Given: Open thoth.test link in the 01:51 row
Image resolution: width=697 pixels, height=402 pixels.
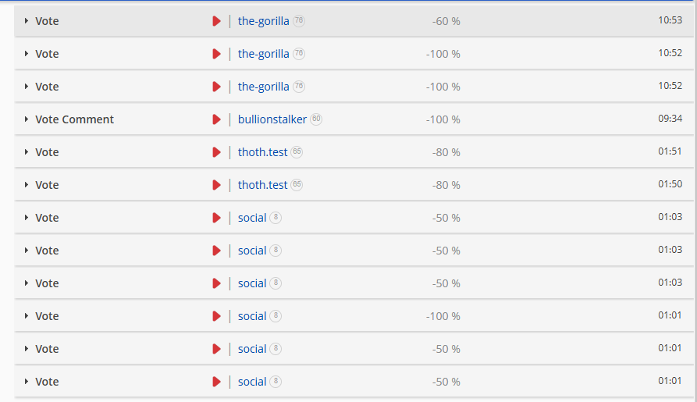Looking at the screenshot, I should point(263,152).
